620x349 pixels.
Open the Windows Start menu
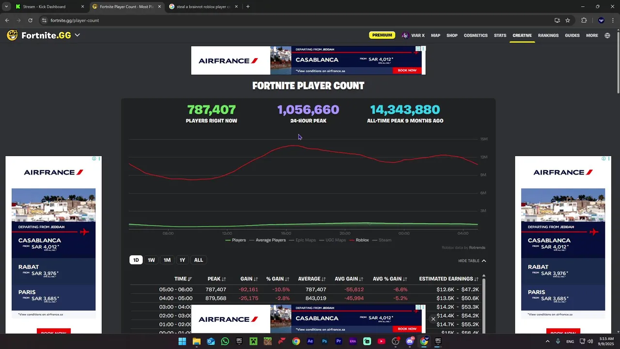[x=182, y=341]
